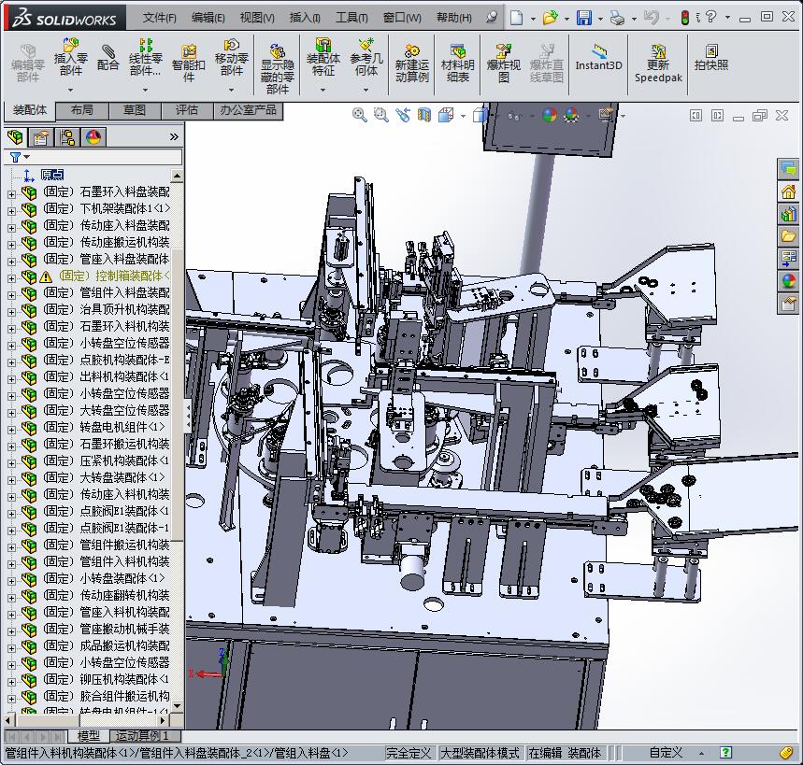Click the feature tree scroll-up arrow

click(x=177, y=176)
